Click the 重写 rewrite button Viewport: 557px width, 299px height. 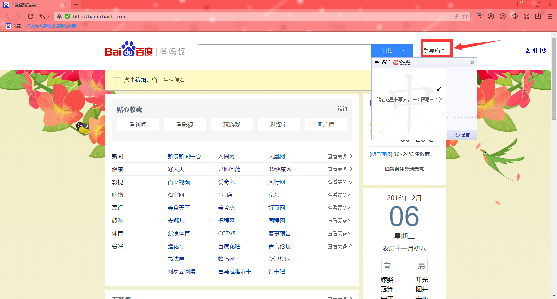pos(462,135)
